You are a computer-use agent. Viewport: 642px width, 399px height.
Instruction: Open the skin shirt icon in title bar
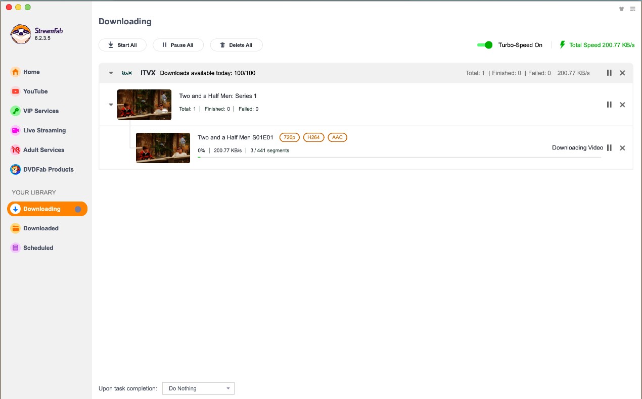point(621,9)
